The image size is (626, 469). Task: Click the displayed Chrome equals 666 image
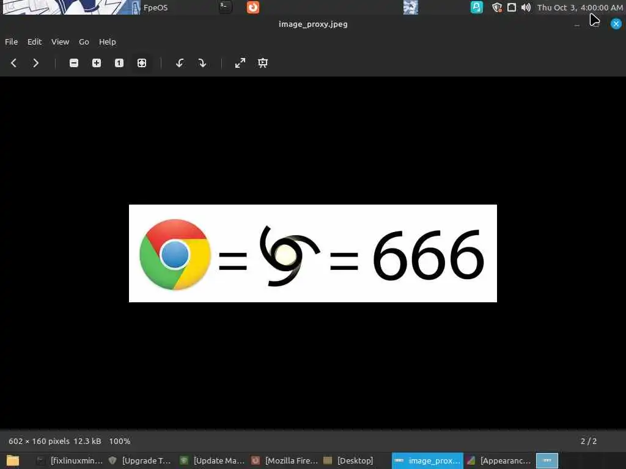pyautogui.click(x=313, y=253)
